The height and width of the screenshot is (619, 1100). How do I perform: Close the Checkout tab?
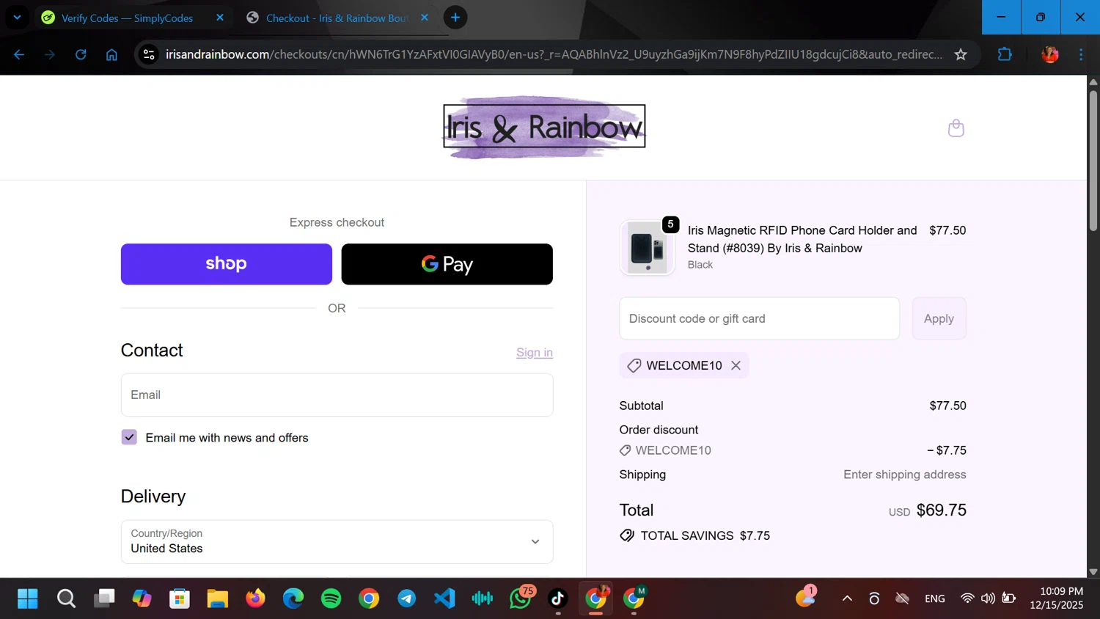(425, 18)
